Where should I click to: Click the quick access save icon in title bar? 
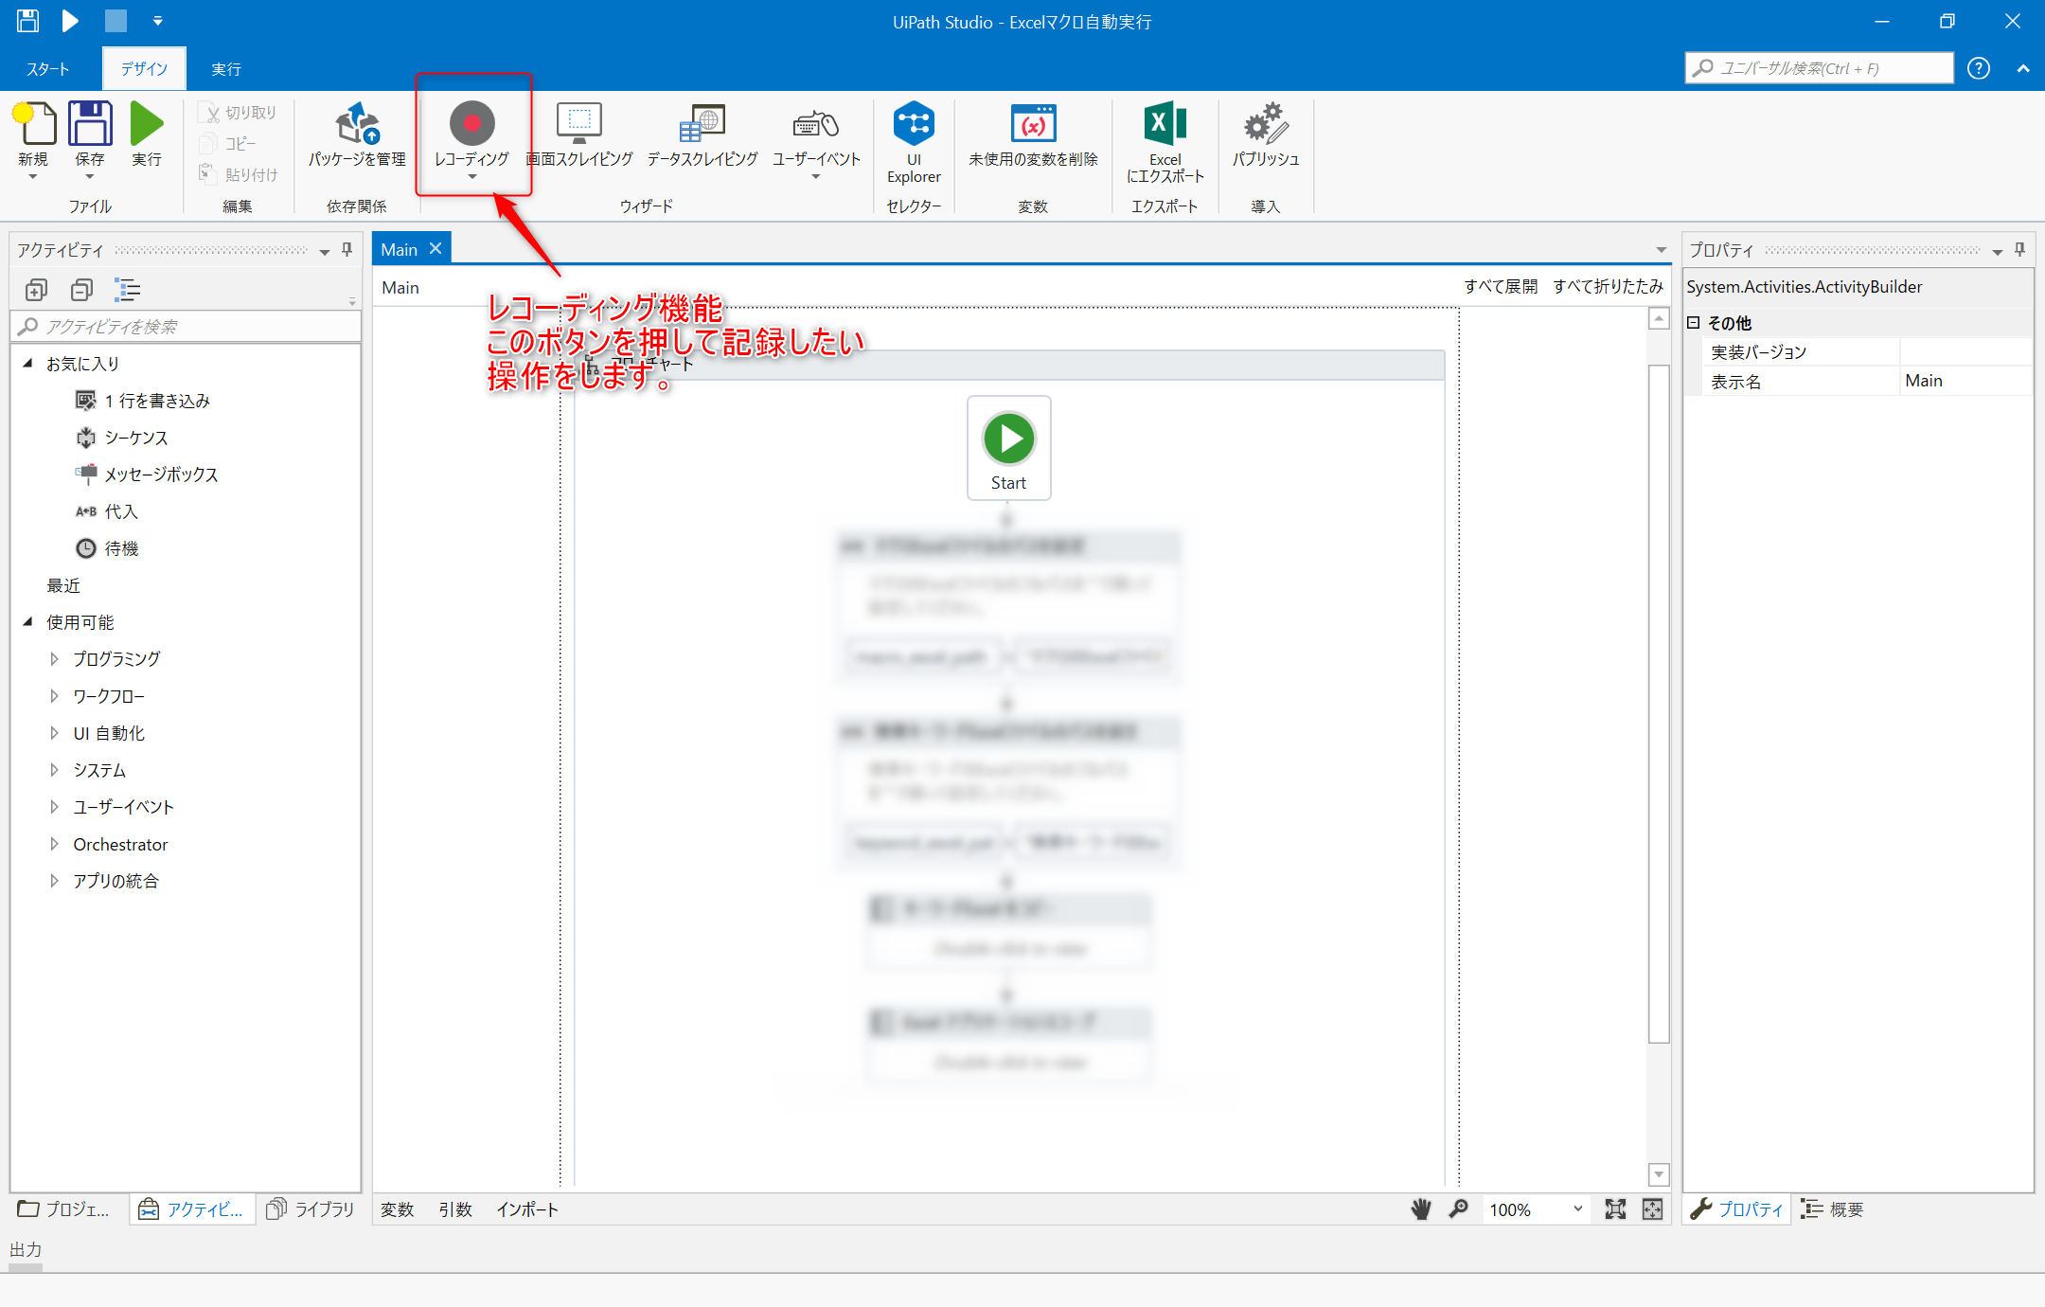coord(28,21)
